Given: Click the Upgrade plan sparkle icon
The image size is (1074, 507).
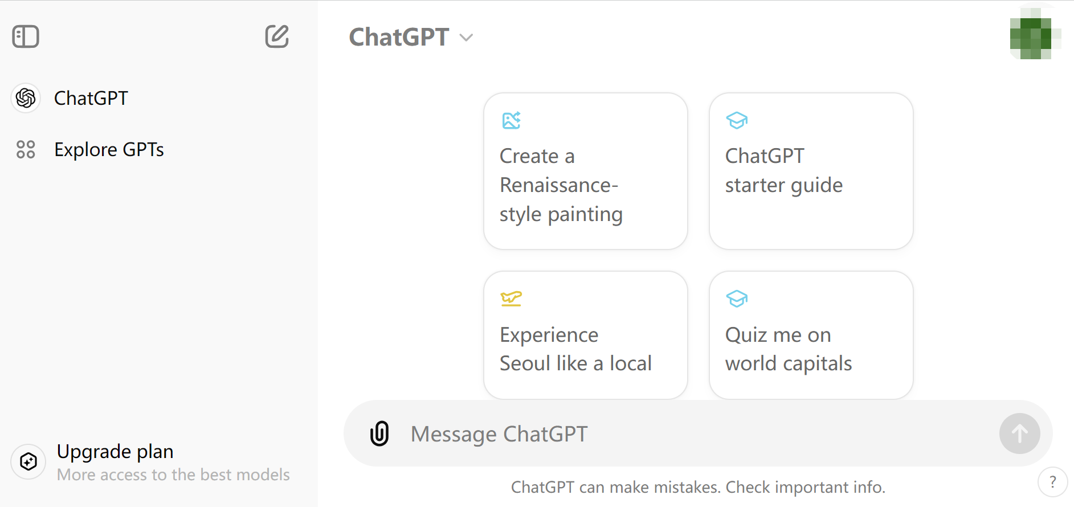Looking at the screenshot, I should click(28, 461).
